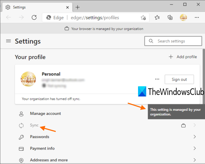Select the Settings tab
The image size is (205, 164).
coord(37,7)
